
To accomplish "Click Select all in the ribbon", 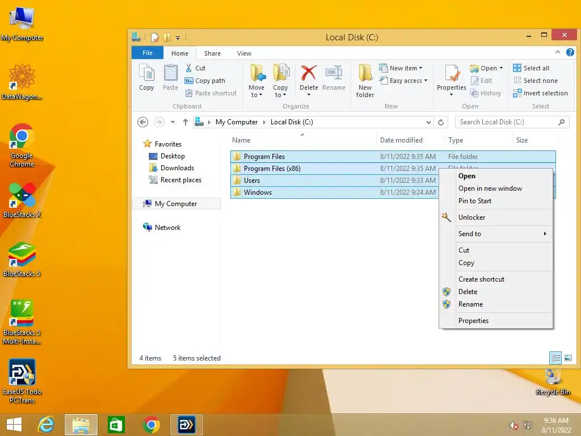I will 531,68.
